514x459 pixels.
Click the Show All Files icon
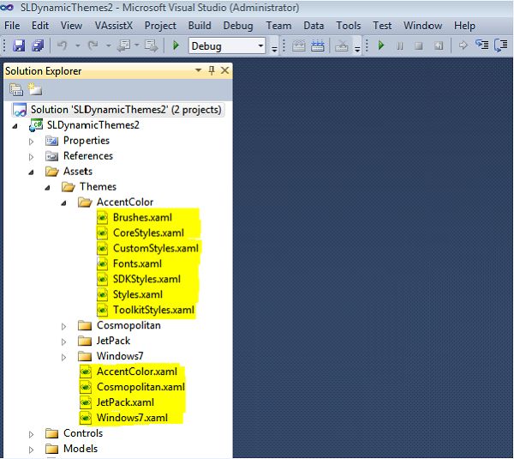[x=35, y=89]
